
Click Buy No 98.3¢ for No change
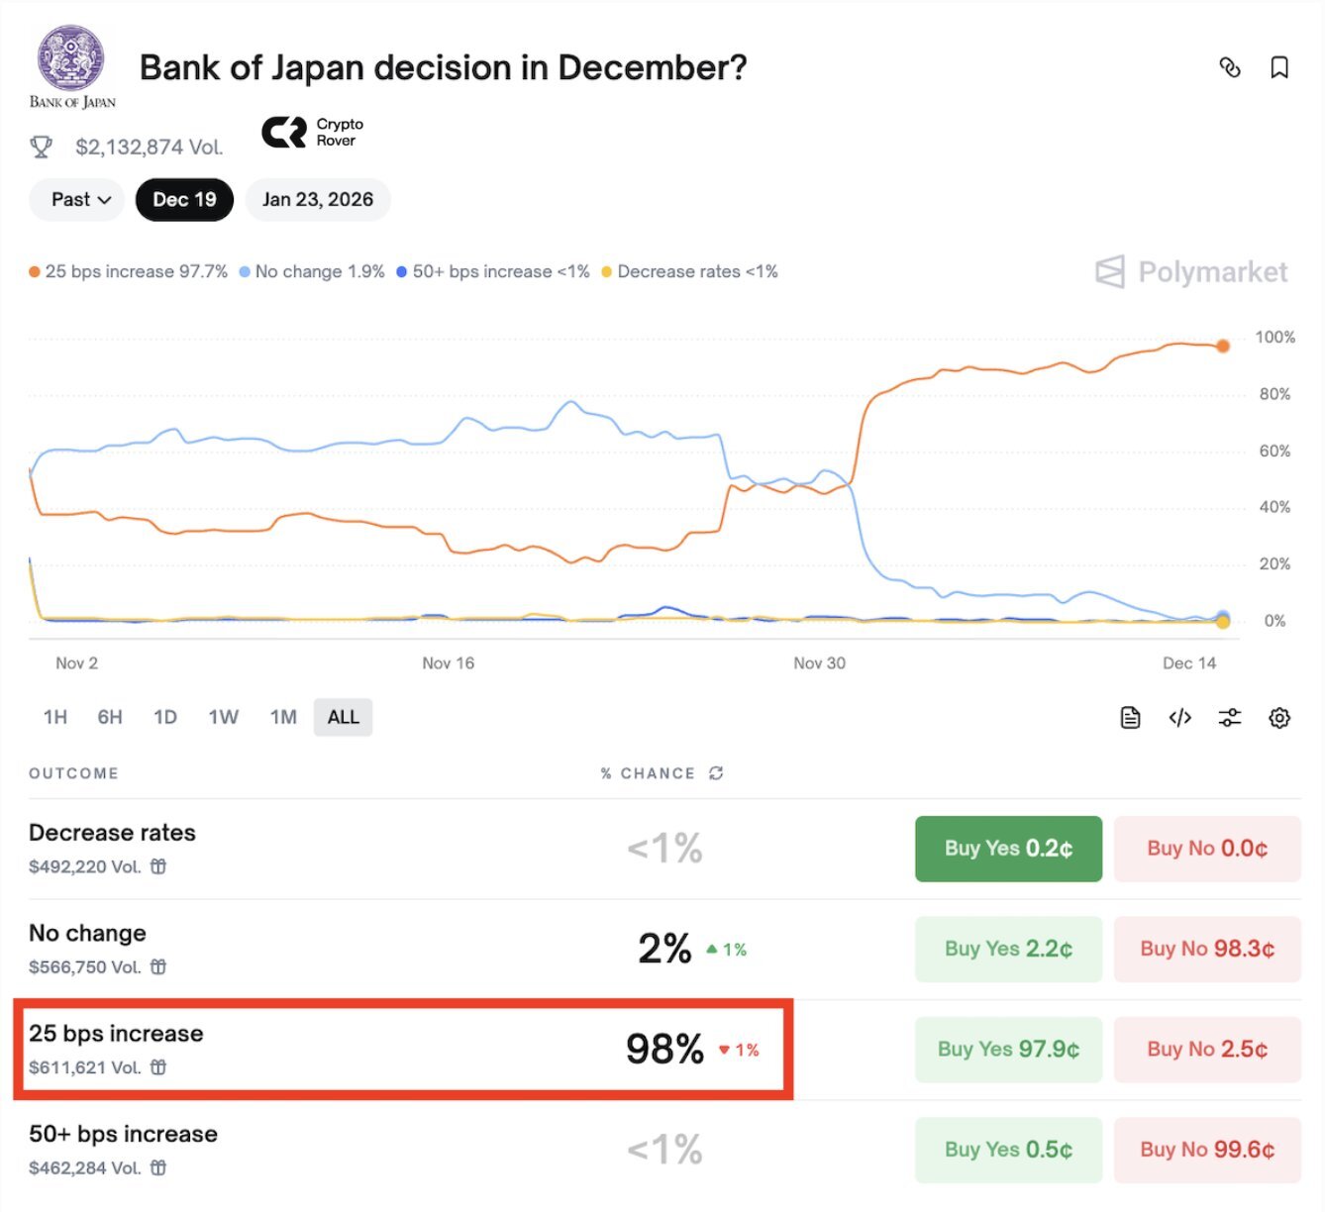(x=1207, y=949)
